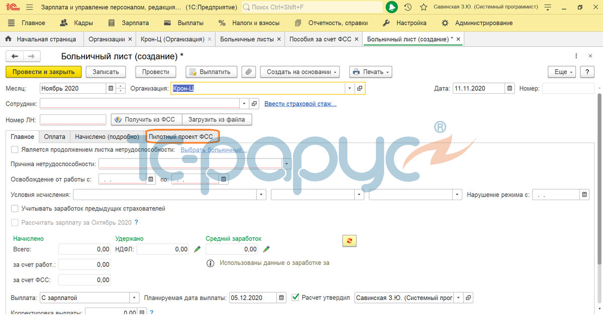This screenshot has height=316, width=603.
Task: Open the Расчет утвердил user record icon
Action: (469, 298)
